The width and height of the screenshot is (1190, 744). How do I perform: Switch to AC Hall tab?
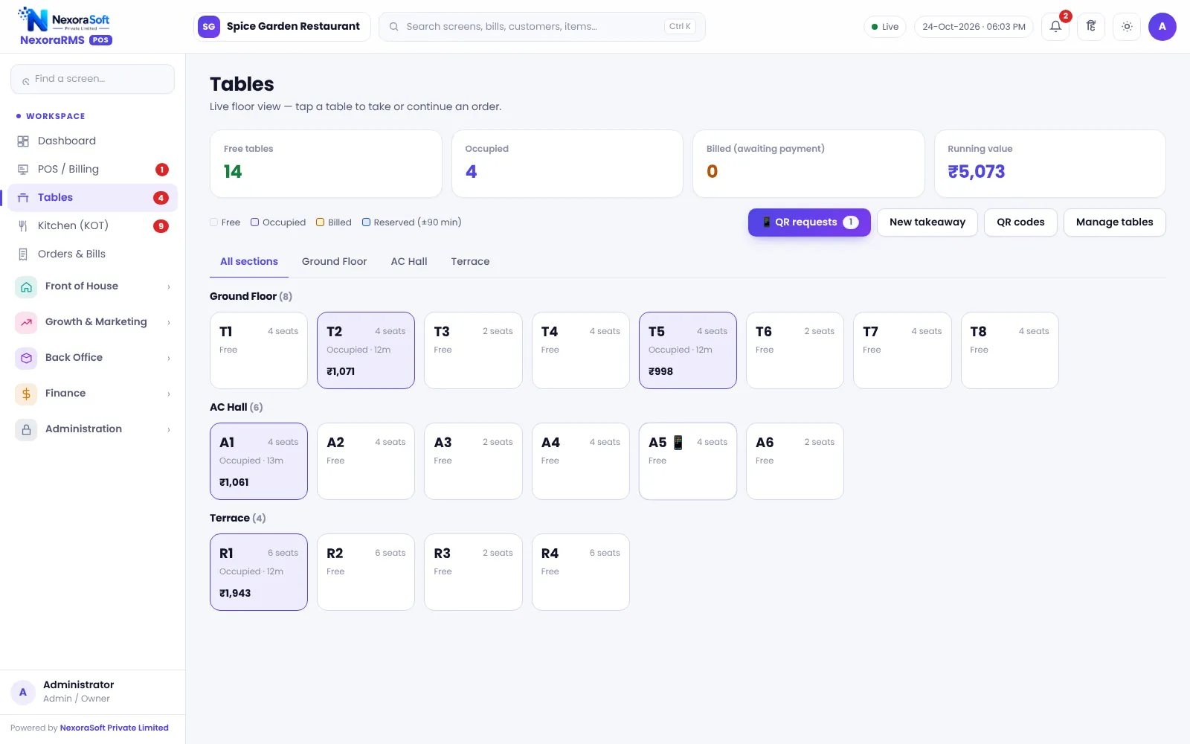pyautogui.click(x=409, y=262)
